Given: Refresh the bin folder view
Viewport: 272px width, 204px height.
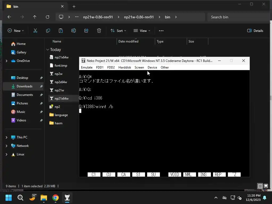Looking at the screenshot, I should 48,17.
